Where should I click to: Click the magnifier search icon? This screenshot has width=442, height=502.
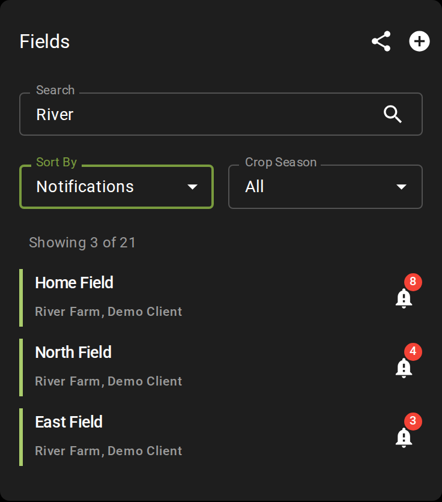393,114
